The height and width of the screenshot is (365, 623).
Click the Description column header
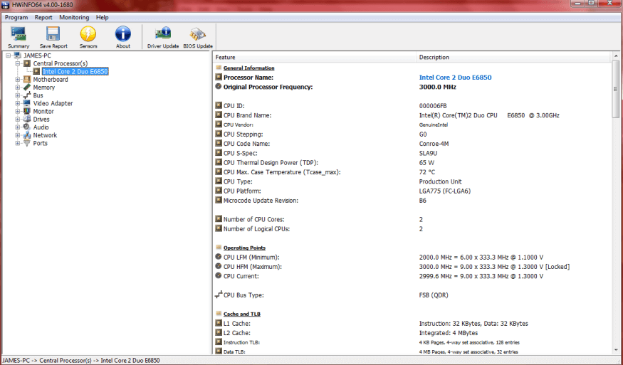[x=513, y=57]
